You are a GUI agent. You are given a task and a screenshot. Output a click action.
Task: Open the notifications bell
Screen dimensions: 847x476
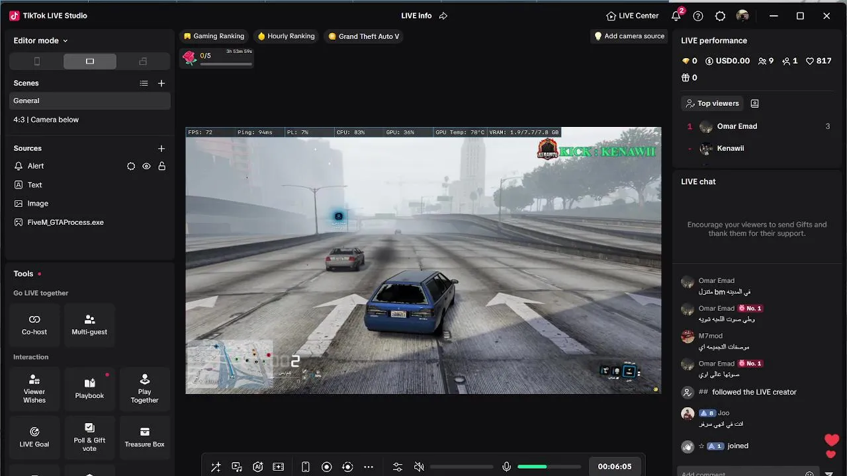point(676,16)
